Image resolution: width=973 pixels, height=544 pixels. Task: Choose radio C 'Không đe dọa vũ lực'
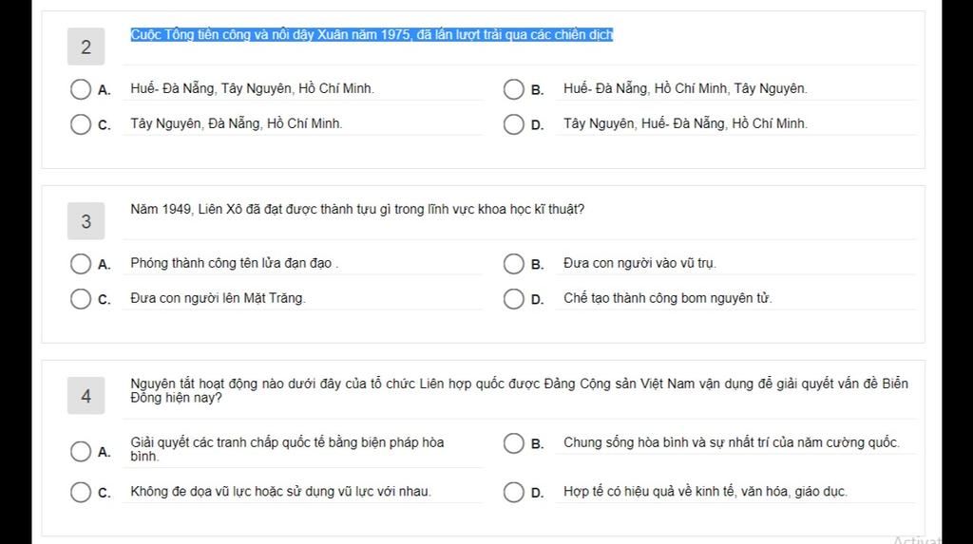[81, 493]
